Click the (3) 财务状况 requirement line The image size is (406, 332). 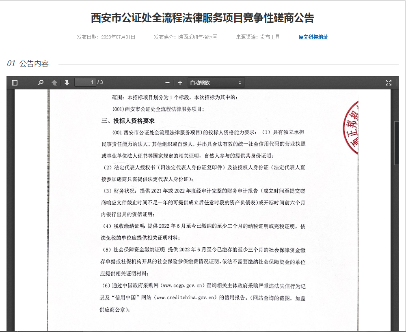click(x=203, y=191)
